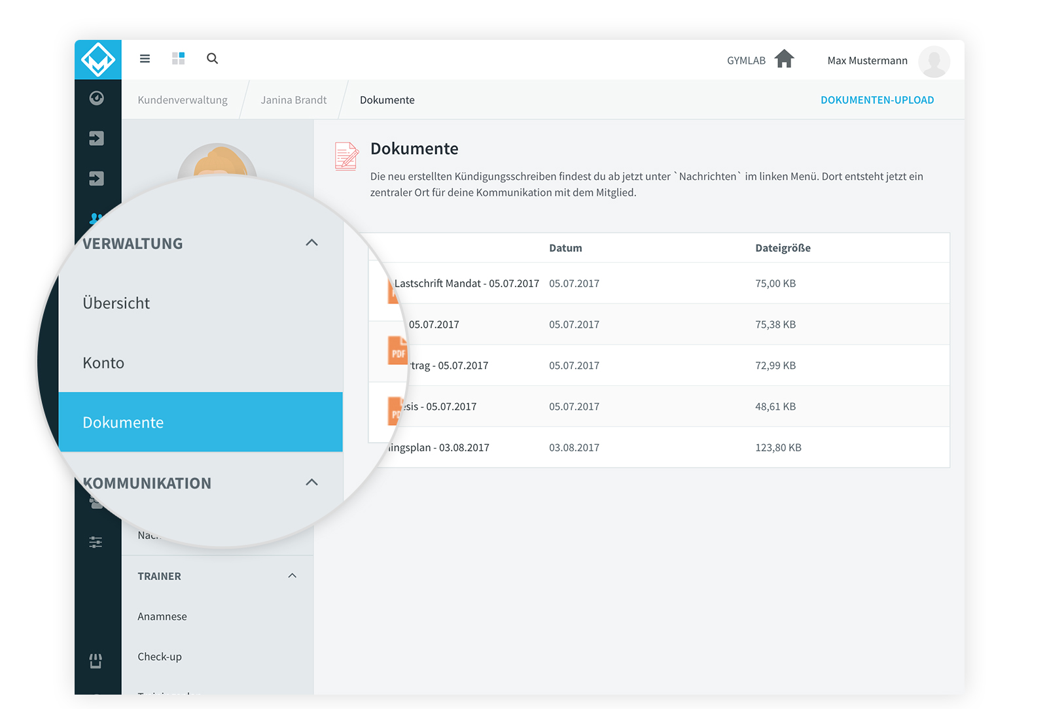Click the first check-in arrow sidebar icon
The height and width of the screenshot is (709, 1047).
point(97,138)
